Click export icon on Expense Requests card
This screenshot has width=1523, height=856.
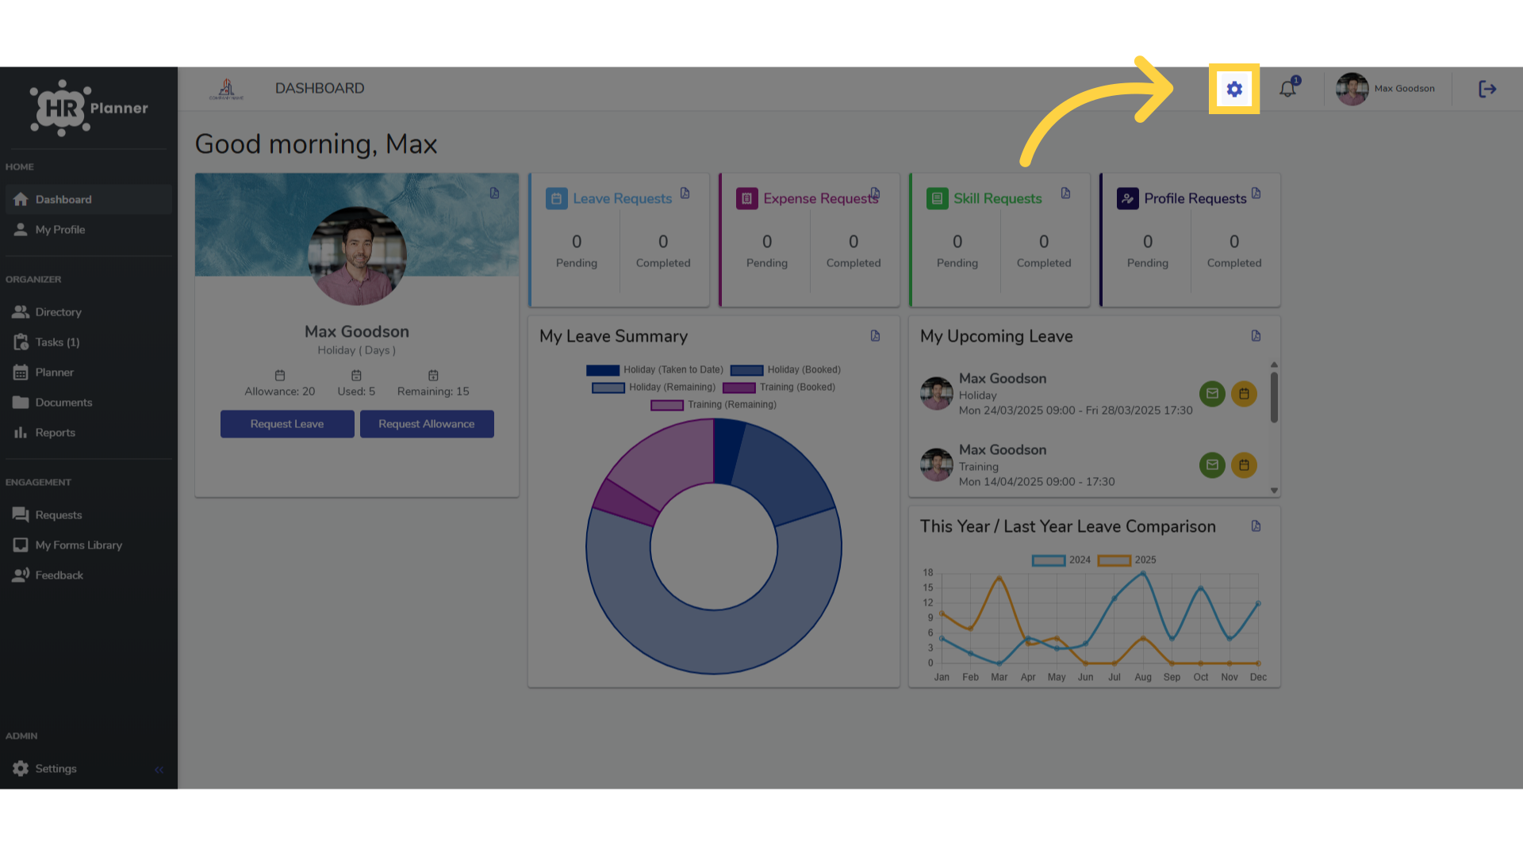point(875,193)
